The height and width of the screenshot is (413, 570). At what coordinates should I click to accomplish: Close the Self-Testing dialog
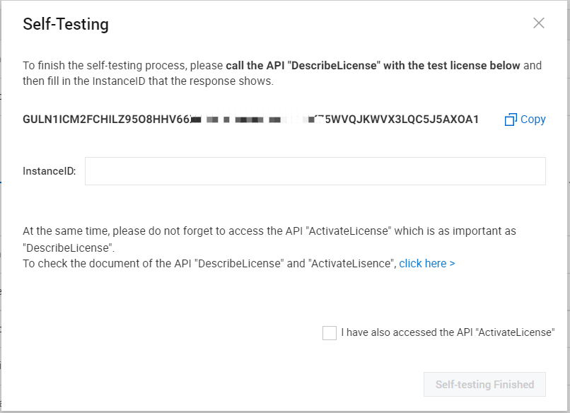coord(539,23)
